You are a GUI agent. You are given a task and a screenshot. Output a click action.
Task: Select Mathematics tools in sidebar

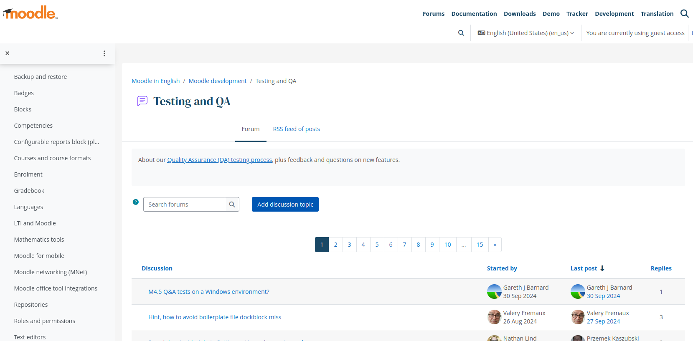click(39, 240)
